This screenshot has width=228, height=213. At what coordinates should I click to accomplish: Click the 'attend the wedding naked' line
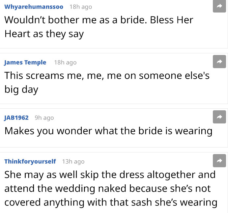107,188
